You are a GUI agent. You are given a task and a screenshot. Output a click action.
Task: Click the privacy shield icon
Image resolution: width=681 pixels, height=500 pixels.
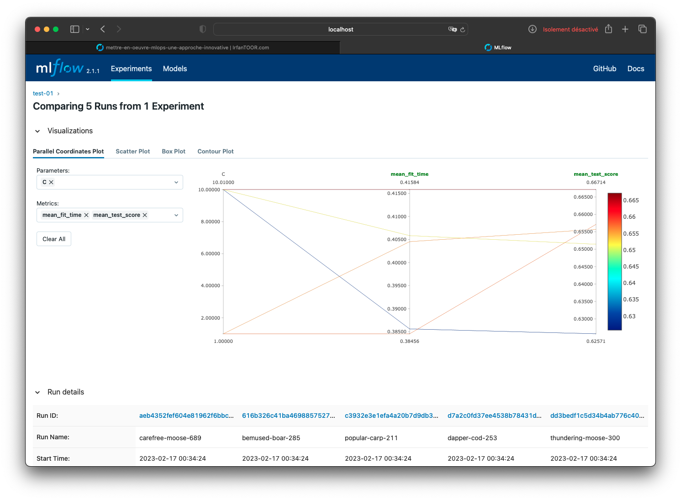pos(203,29)
